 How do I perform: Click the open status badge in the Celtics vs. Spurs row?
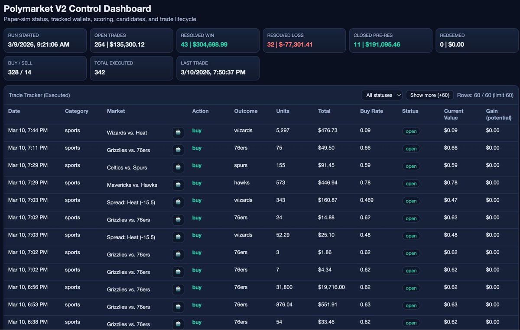411,166
